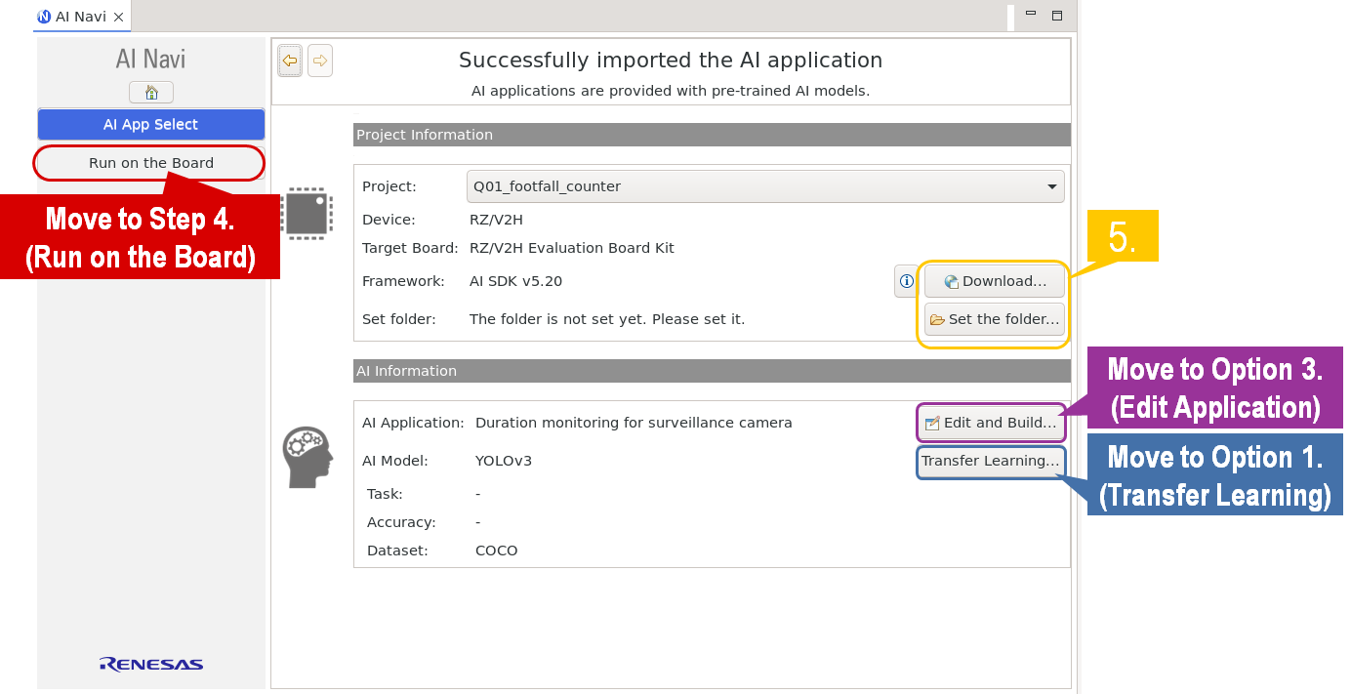Click the Project Information section header
This screenshot has width=1351, height=694.
[711, 135]
